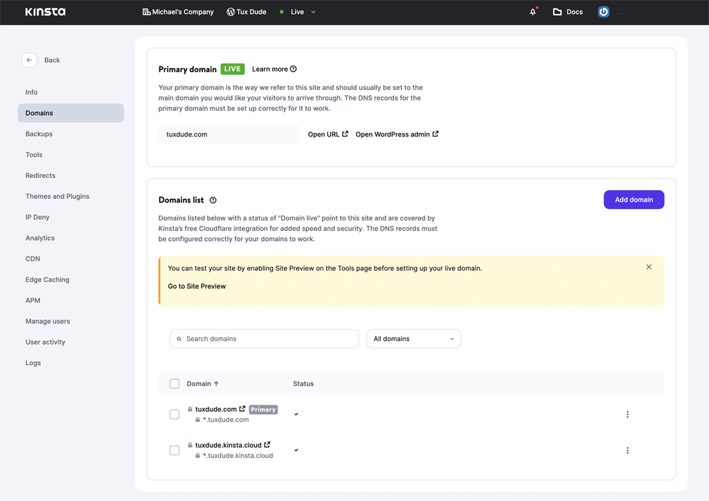The width and height of the screenshot is (709, 501).
Task: Click the Add domain button
Action: point(634,200)
